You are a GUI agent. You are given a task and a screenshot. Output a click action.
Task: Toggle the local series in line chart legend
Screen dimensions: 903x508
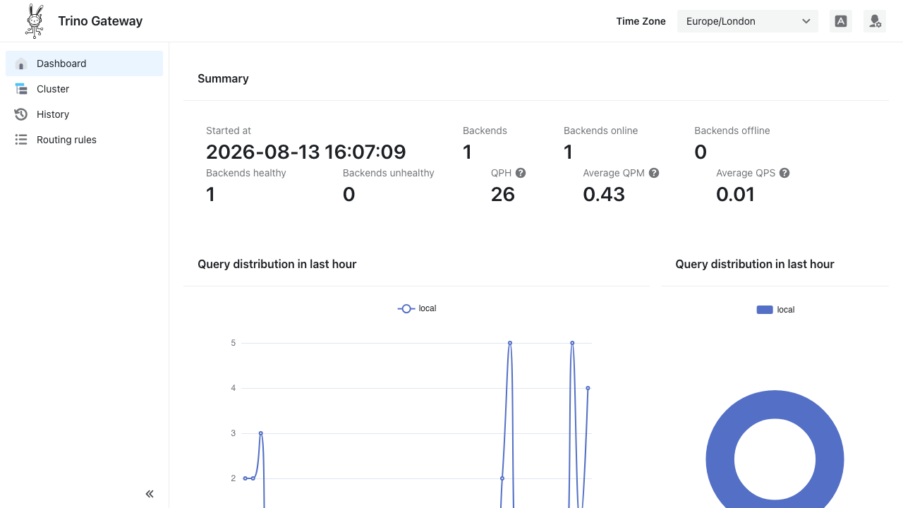coord(417,308)
